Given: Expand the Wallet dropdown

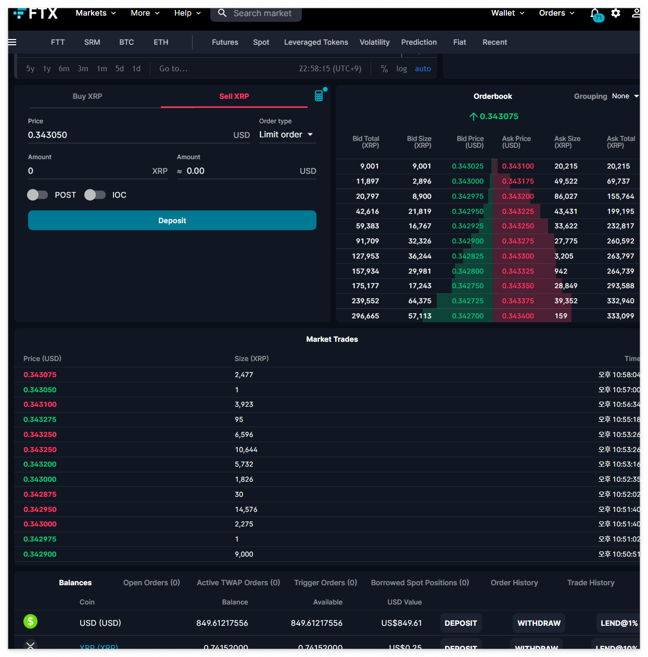Looking at the screenshot, I should 508,13.
